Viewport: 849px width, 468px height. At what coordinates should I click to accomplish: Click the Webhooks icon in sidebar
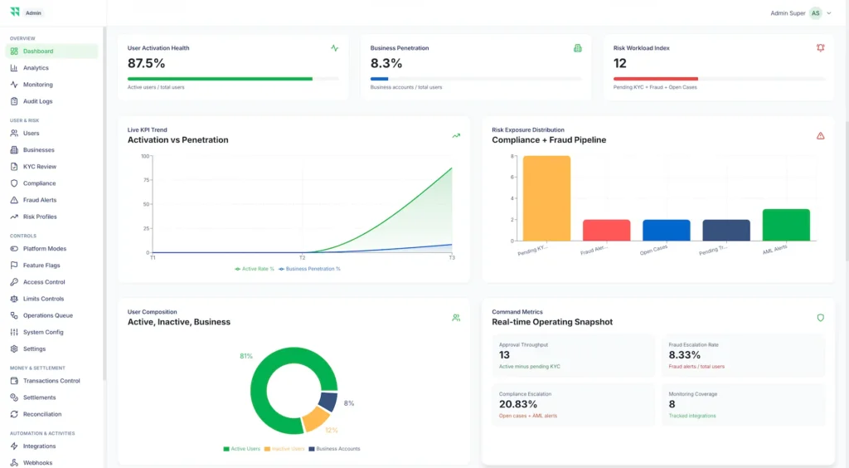(14, 462)
